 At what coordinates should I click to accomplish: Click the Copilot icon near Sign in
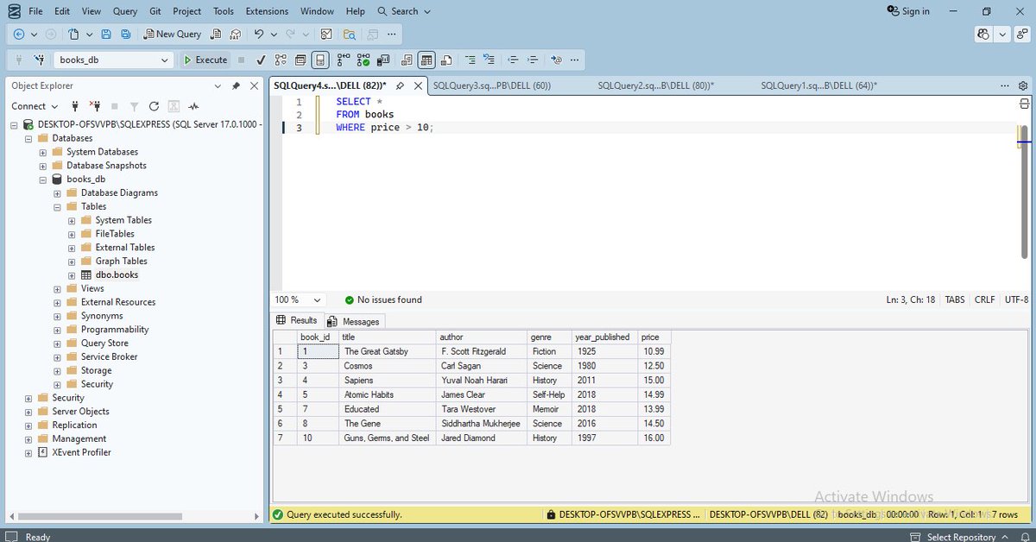pyautogui.click(x=983, y=34)
